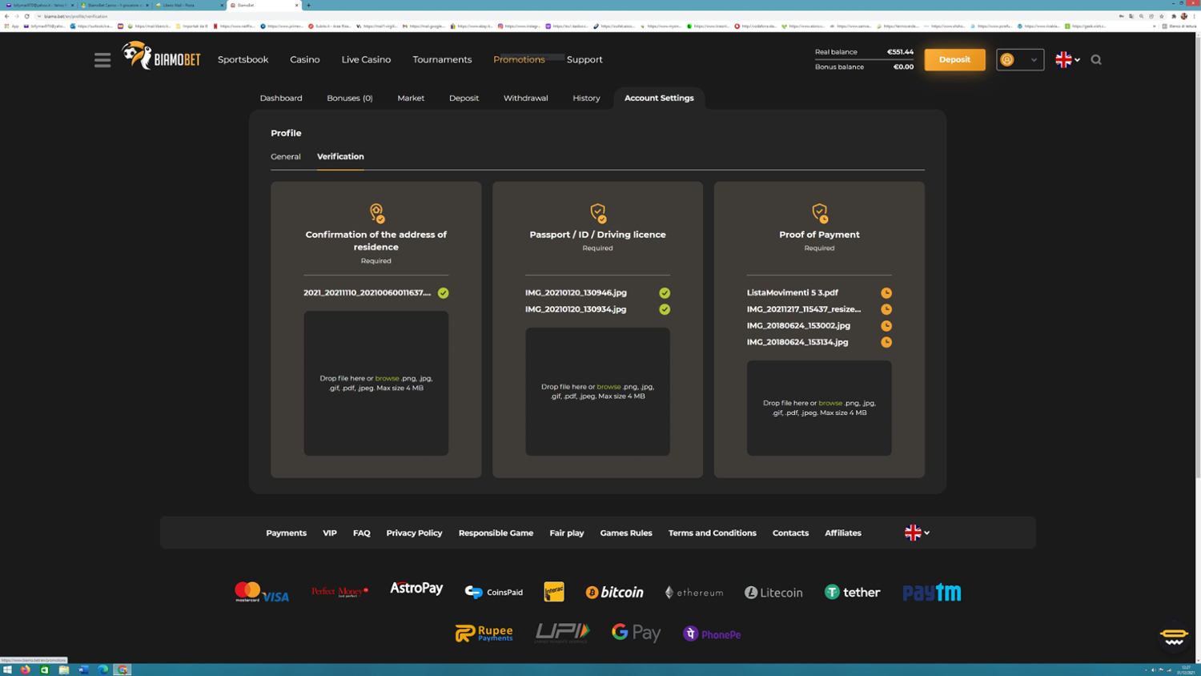Click green checkmark next to IMG_20210120_130934.jpg

point(665,309)
